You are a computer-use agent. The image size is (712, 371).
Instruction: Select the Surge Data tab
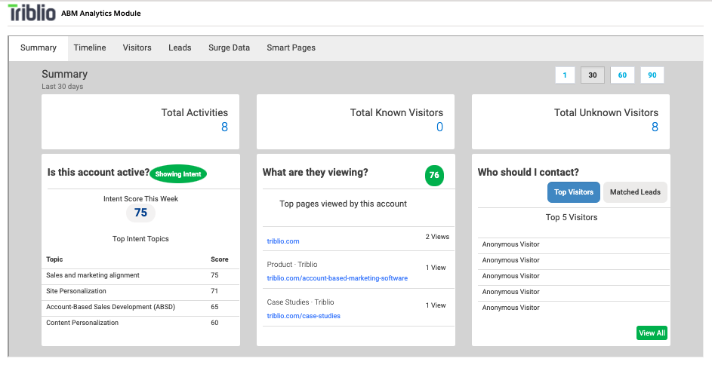(229, 48)
